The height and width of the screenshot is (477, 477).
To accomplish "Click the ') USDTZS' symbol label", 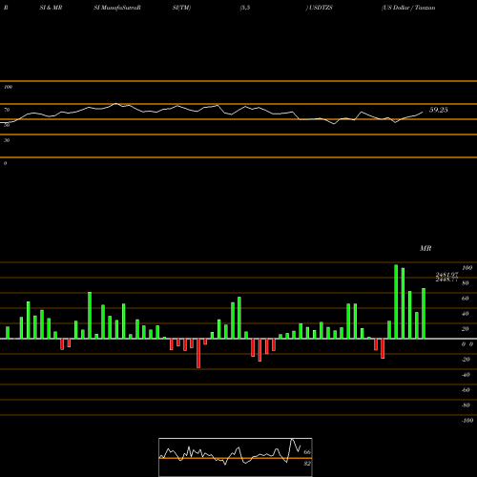I will pyautogui.click(x=320, y=8).
